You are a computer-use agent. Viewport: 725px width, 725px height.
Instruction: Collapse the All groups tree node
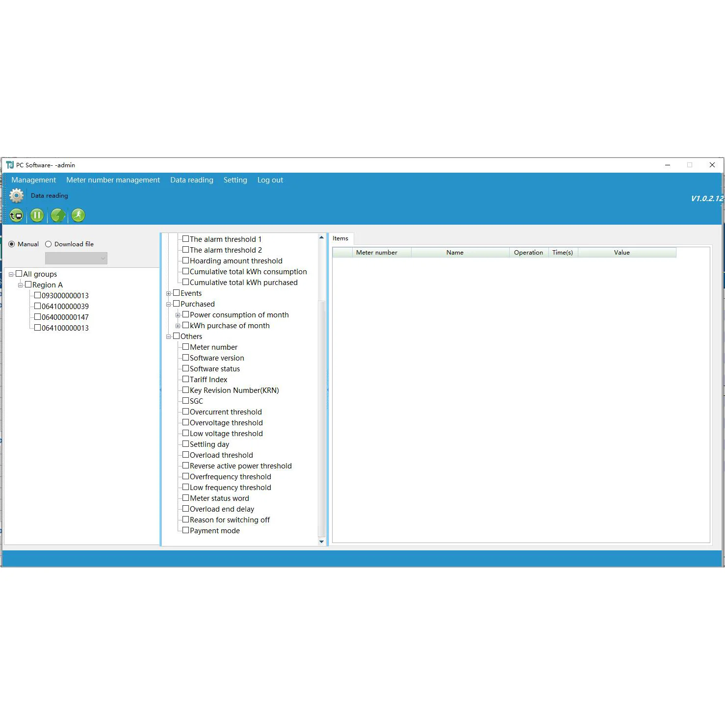11,274
